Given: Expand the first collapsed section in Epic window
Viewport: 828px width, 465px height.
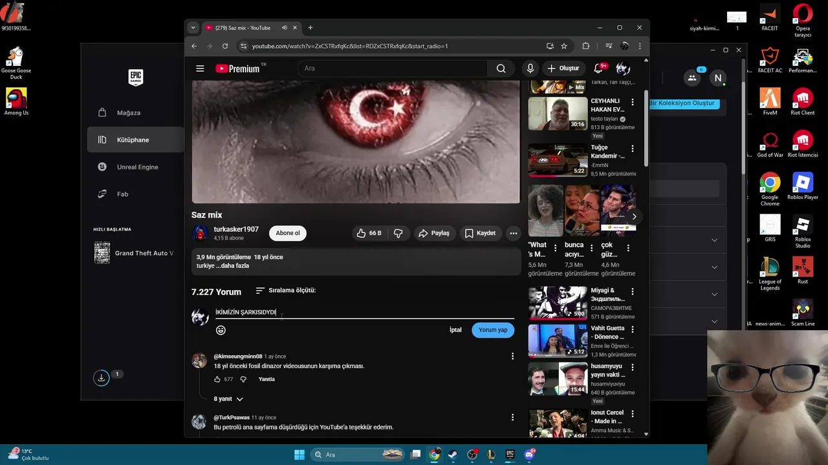Looking at the screenshot, I should [714, 240].
